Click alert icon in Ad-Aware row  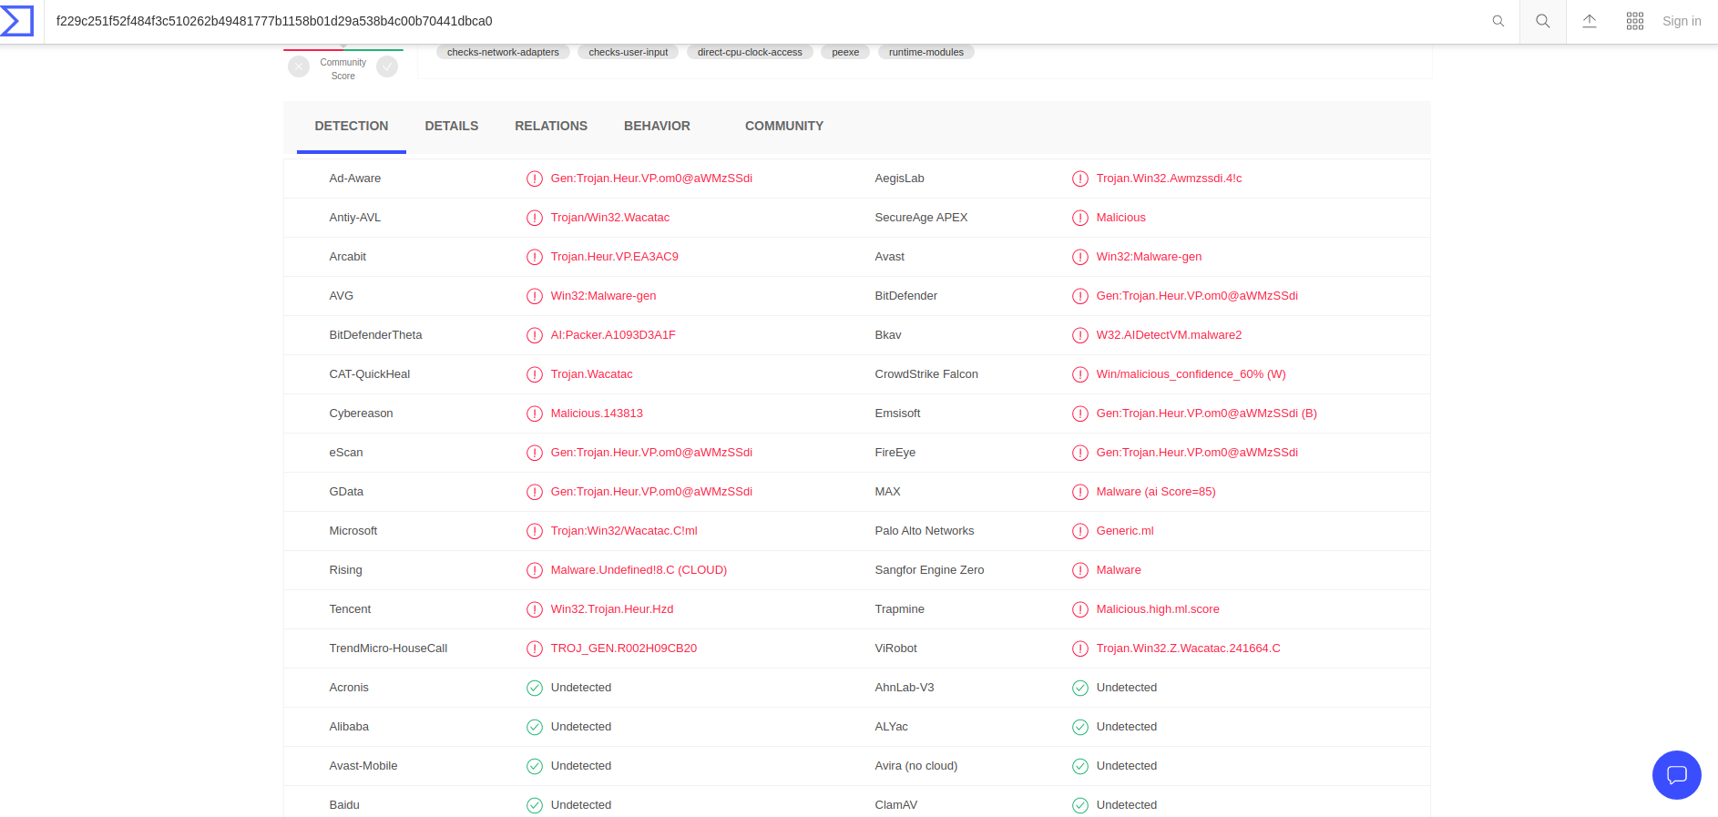click(x=535, y=179)
